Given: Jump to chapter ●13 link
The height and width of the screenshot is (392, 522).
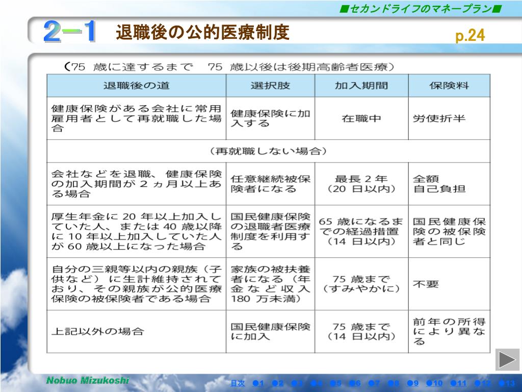Looking at the screenshot, I should pos(507,383).
